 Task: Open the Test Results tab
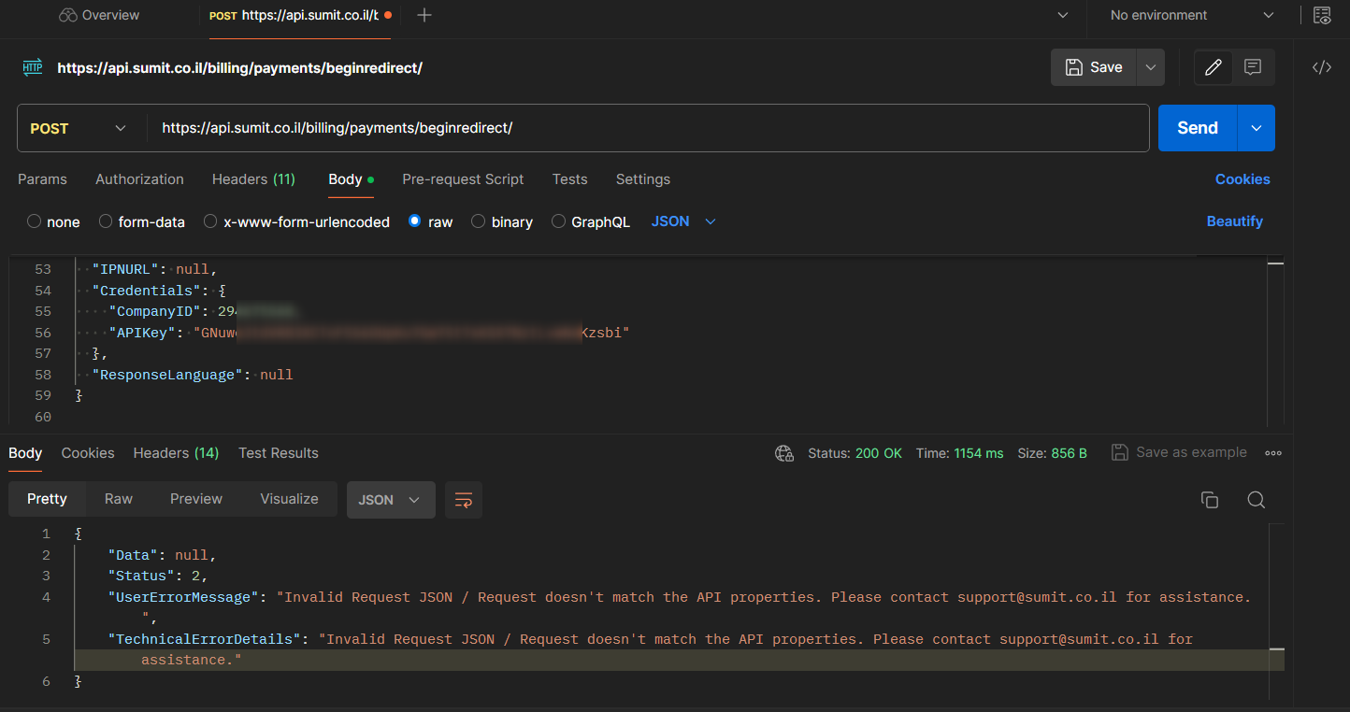coord(279,453)
